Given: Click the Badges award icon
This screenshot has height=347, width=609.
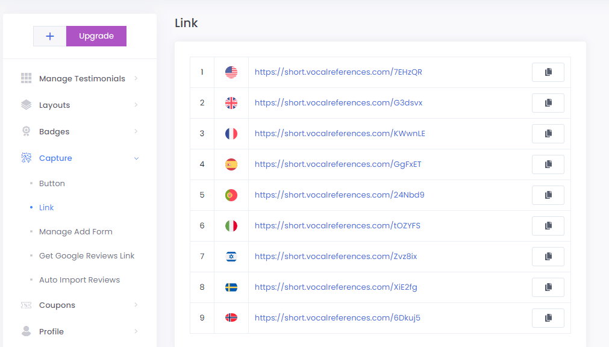Looking at the screenshot, I should 26,131.
